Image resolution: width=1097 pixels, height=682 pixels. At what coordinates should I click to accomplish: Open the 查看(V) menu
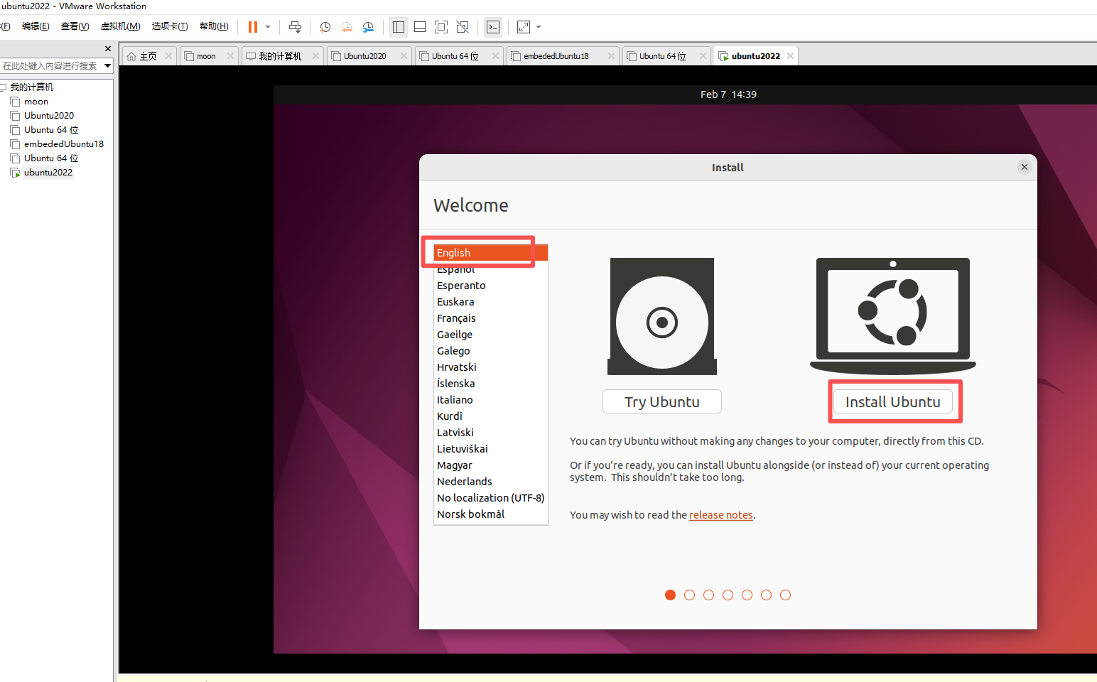coord(75,26)
